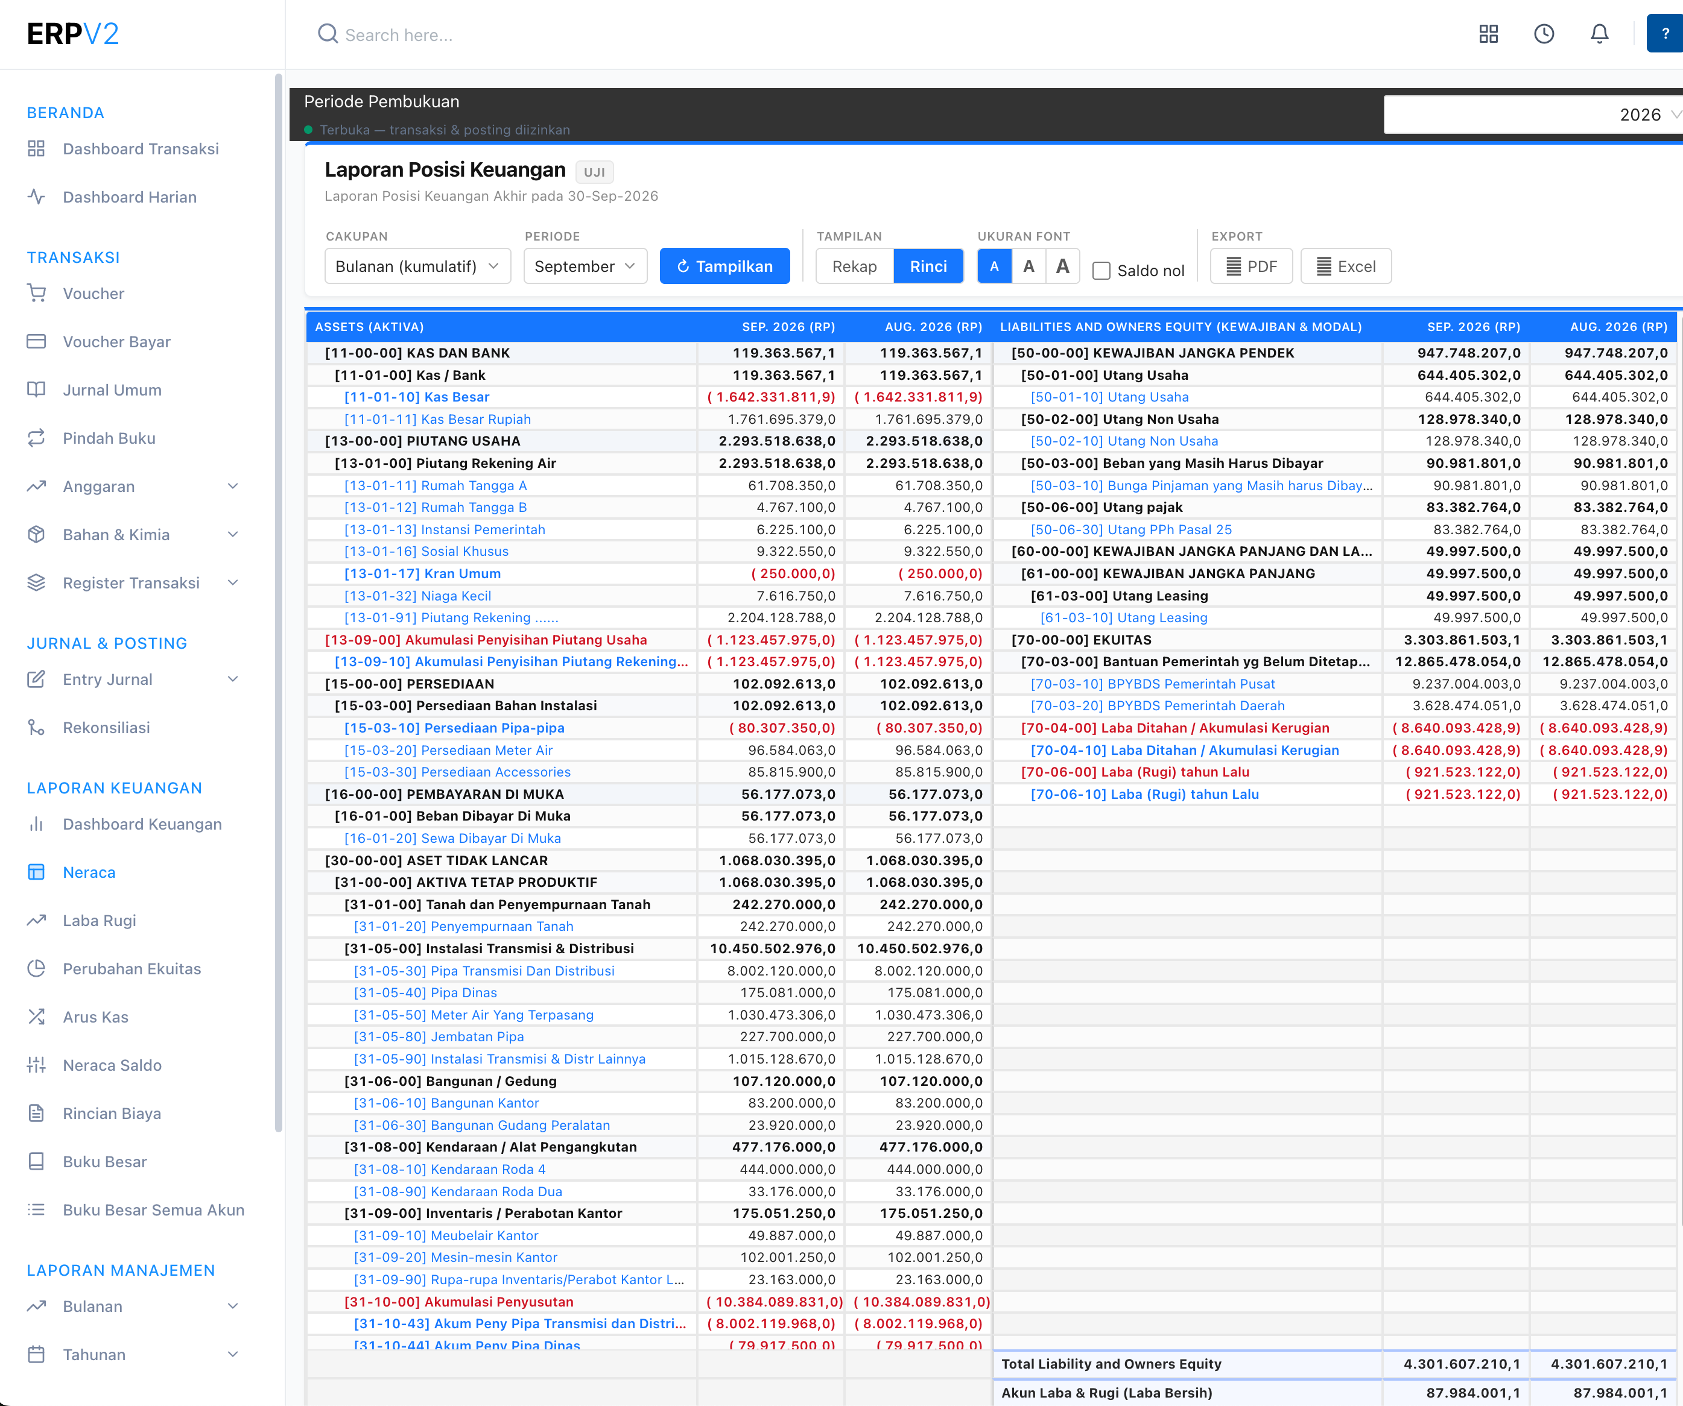Image resolution: width=1683 pixels, height=1406 pixels.
Task: Click the Pindah Buku repeat icon
Action: coord(36,438)
